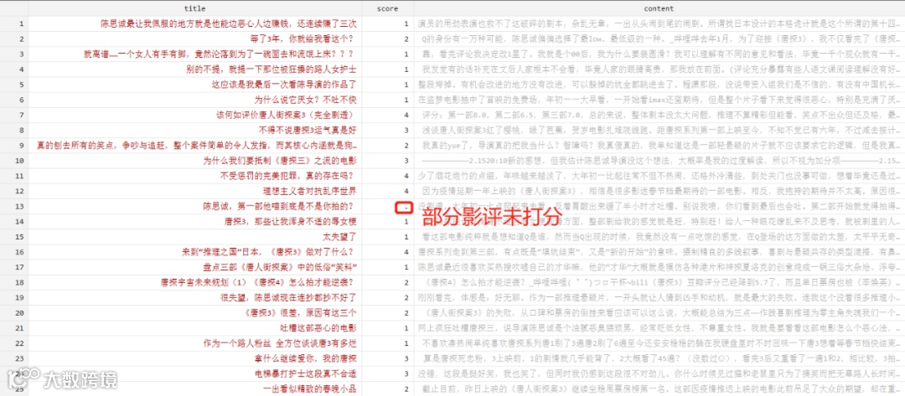Select title '《唐探3》很差，原因有这三个'

tap(299, 312)
